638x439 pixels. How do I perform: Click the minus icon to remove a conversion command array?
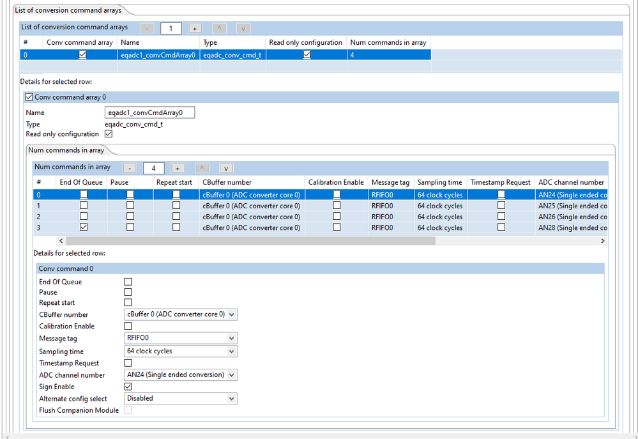(x=146, y=28)
